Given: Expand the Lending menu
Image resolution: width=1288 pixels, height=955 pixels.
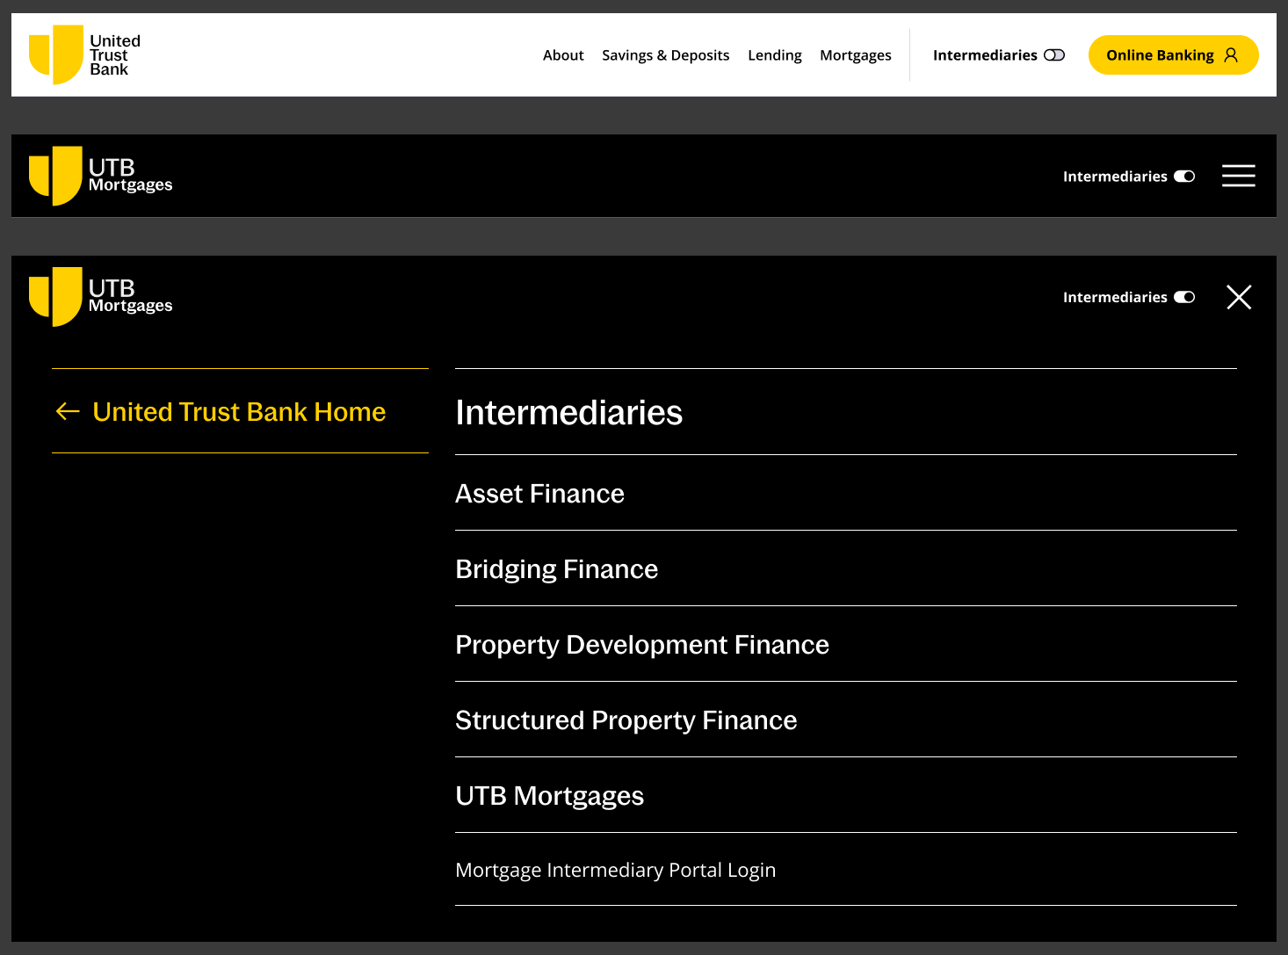Looking at the screenshot, I should (774, 55).
